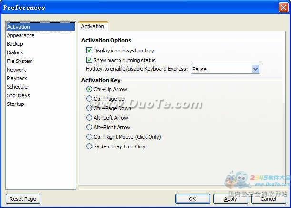Open the HotKey dropdown showing Pause
Viewport: 291px width, 208px height.
(225, 69)
